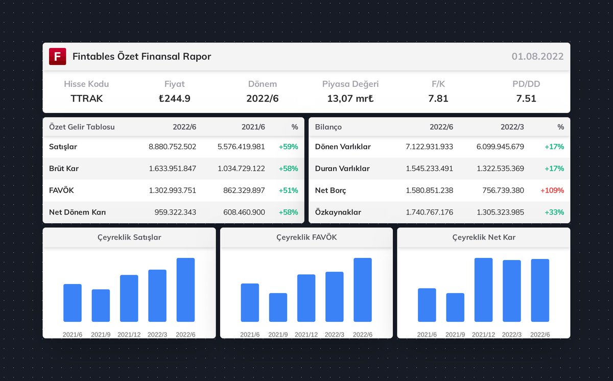Click the Özkaynaklar +33% change
The height and width of the screenshot is (381, 613).
pos(554,212)
